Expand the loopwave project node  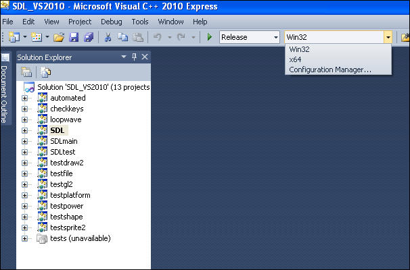pyautogui.click(x=24, y=119)
